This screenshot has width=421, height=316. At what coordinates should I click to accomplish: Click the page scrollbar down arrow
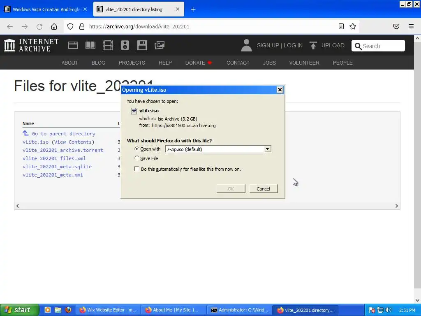417,300
